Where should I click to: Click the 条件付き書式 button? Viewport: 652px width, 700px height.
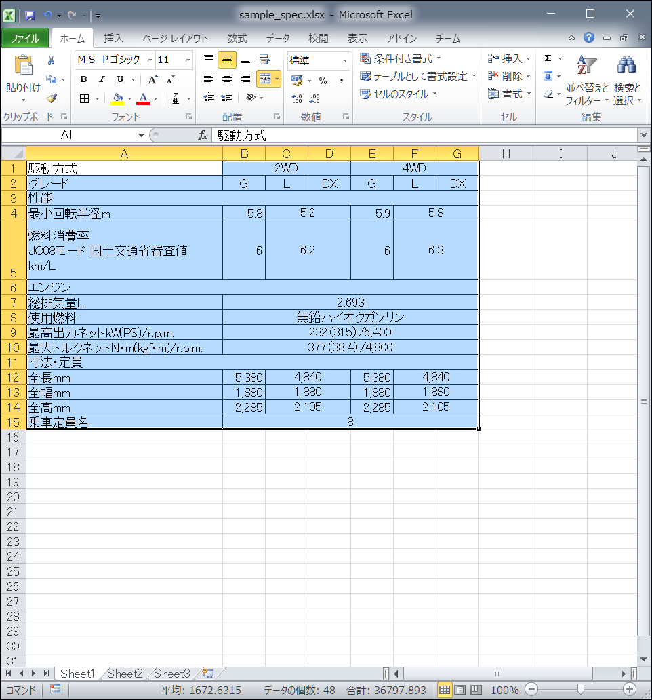pos(401,59)
